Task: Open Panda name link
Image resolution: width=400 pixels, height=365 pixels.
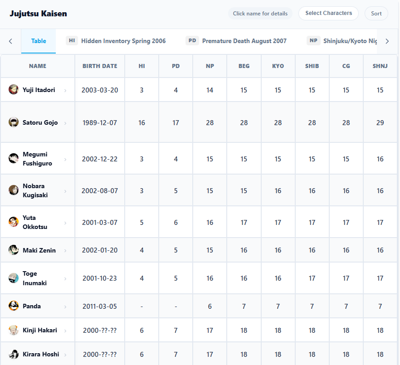Action: pyautogui.click(x=32, y=306)
